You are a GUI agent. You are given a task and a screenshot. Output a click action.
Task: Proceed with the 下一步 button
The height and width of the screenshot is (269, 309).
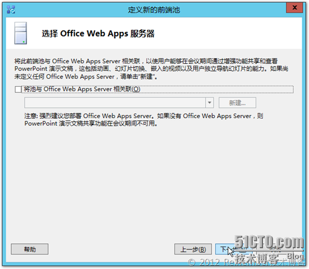tap(234, 249)
